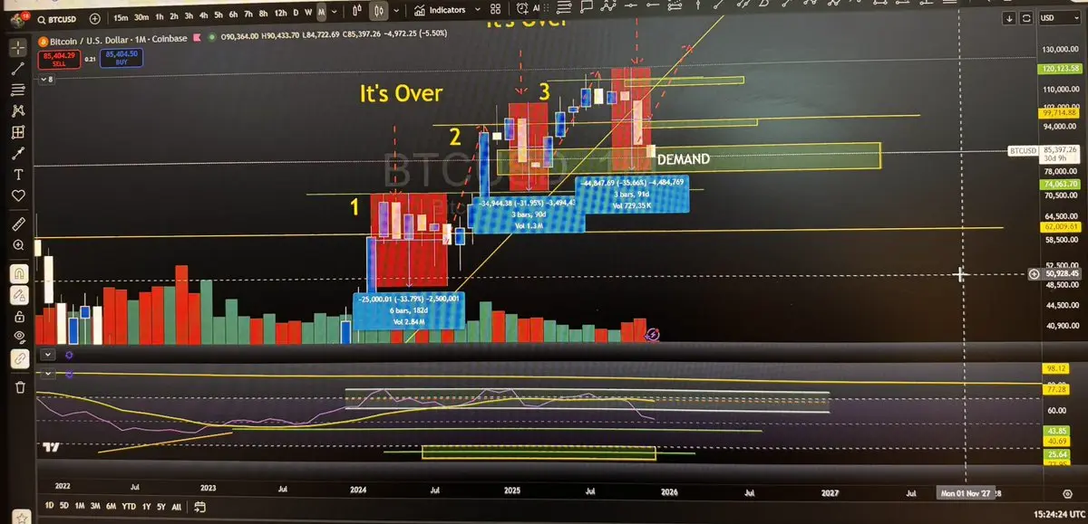This screenshot has width=1088, height=524.
Task: Set range to All
Action: pos(176,506)
